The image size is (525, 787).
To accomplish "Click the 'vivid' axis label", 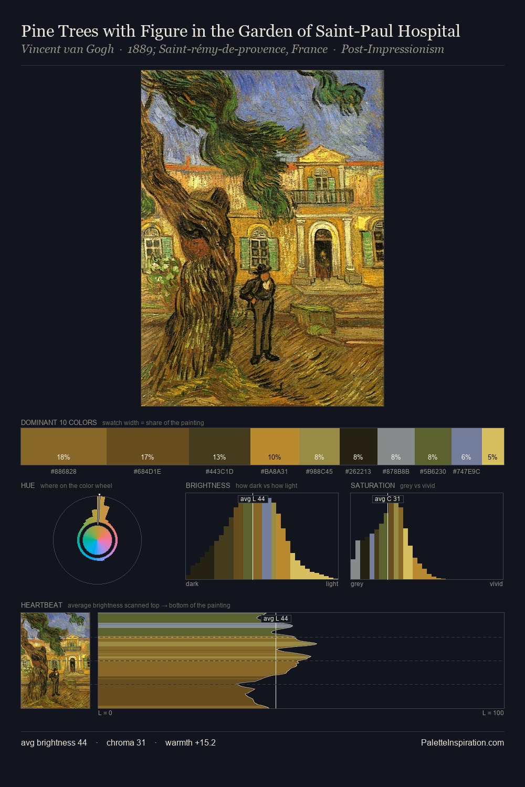I will click(496, 584).
